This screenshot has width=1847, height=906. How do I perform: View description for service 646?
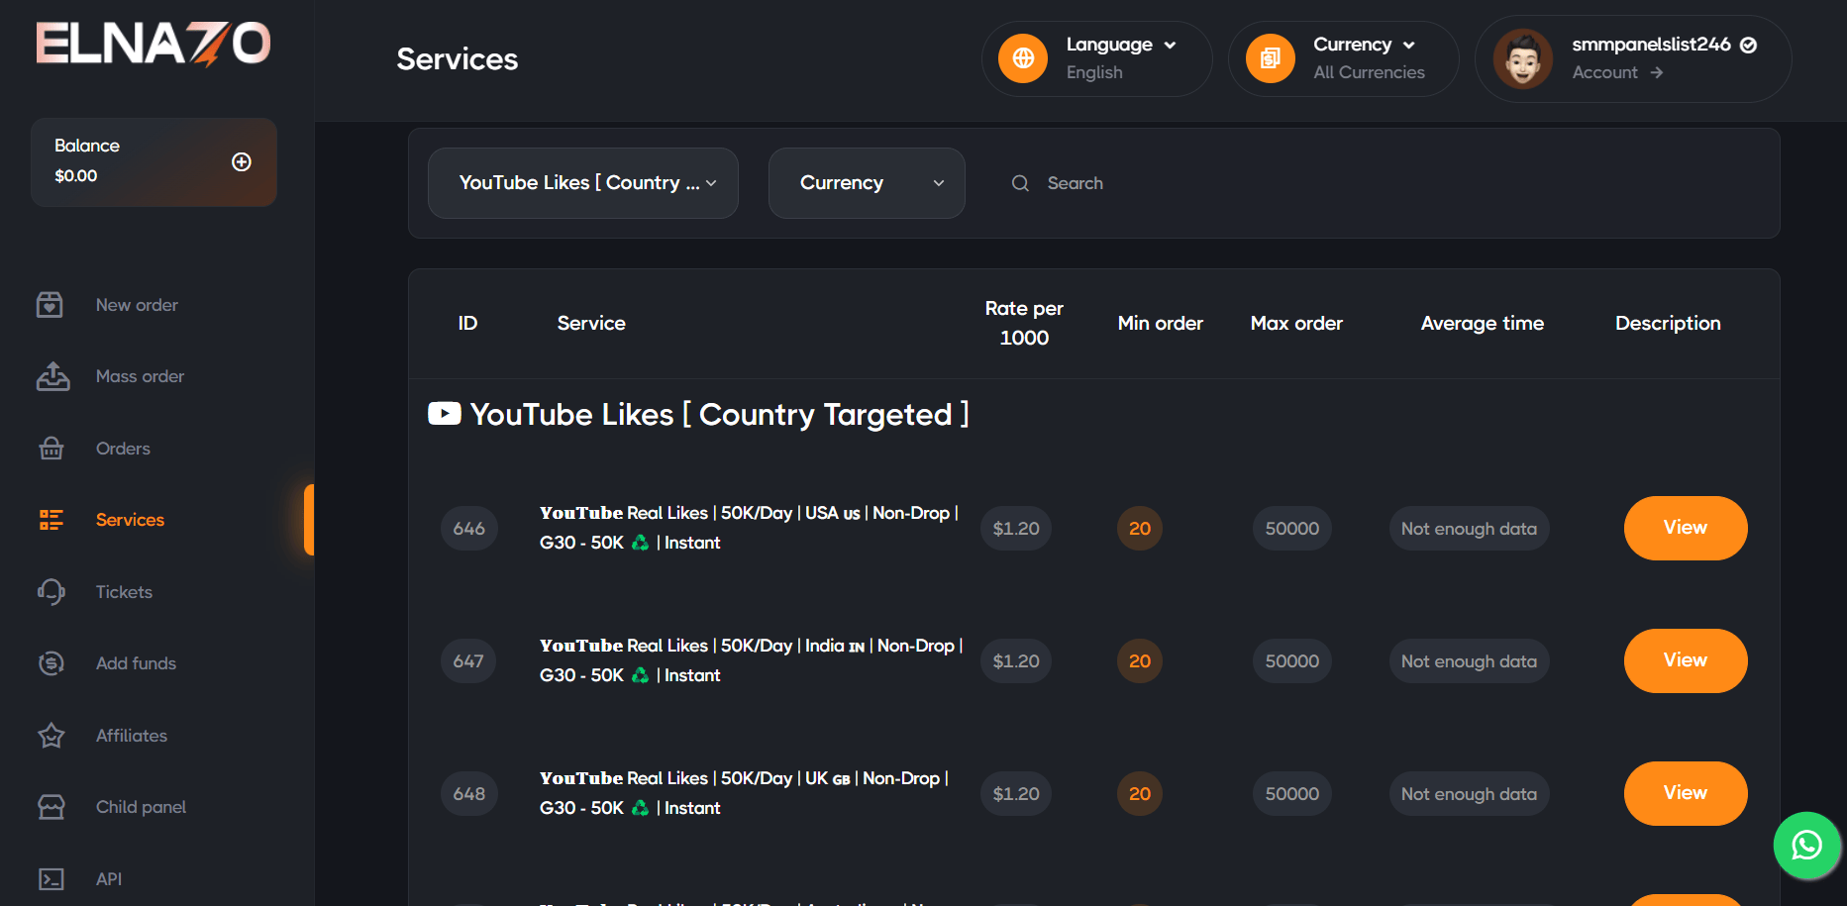(x=1685, y=528)
